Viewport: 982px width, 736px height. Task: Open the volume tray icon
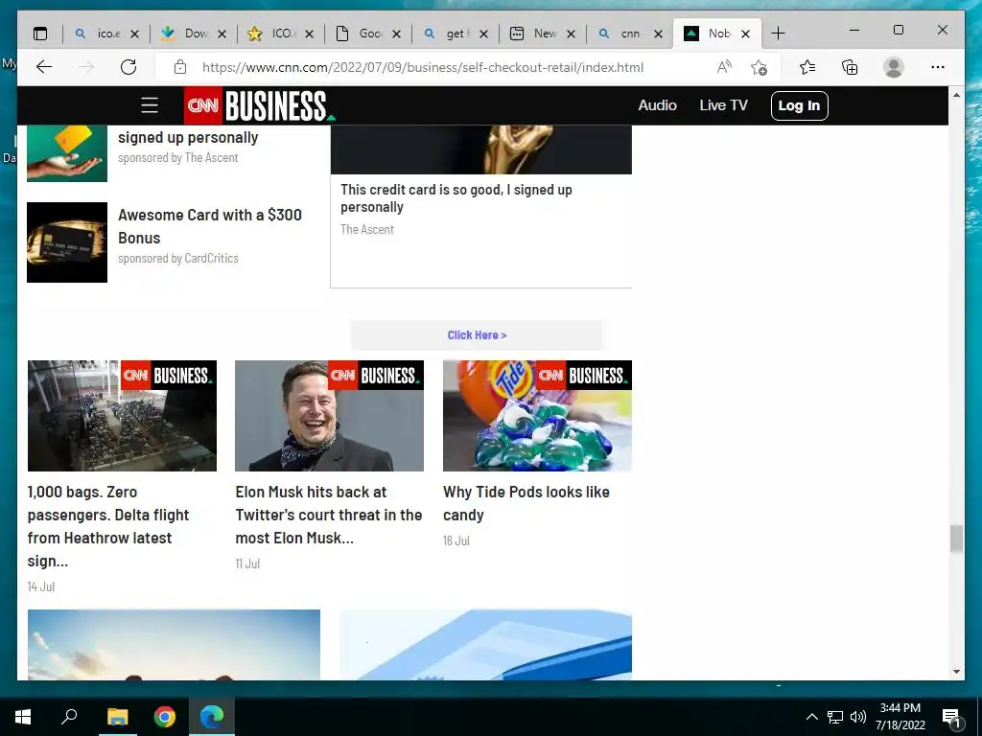pos(858,717)
